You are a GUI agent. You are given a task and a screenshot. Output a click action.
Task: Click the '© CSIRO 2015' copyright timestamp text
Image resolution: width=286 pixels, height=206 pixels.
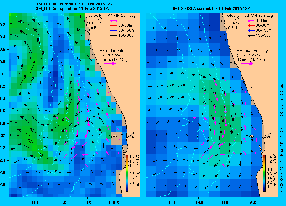click(x=282, y=137)
